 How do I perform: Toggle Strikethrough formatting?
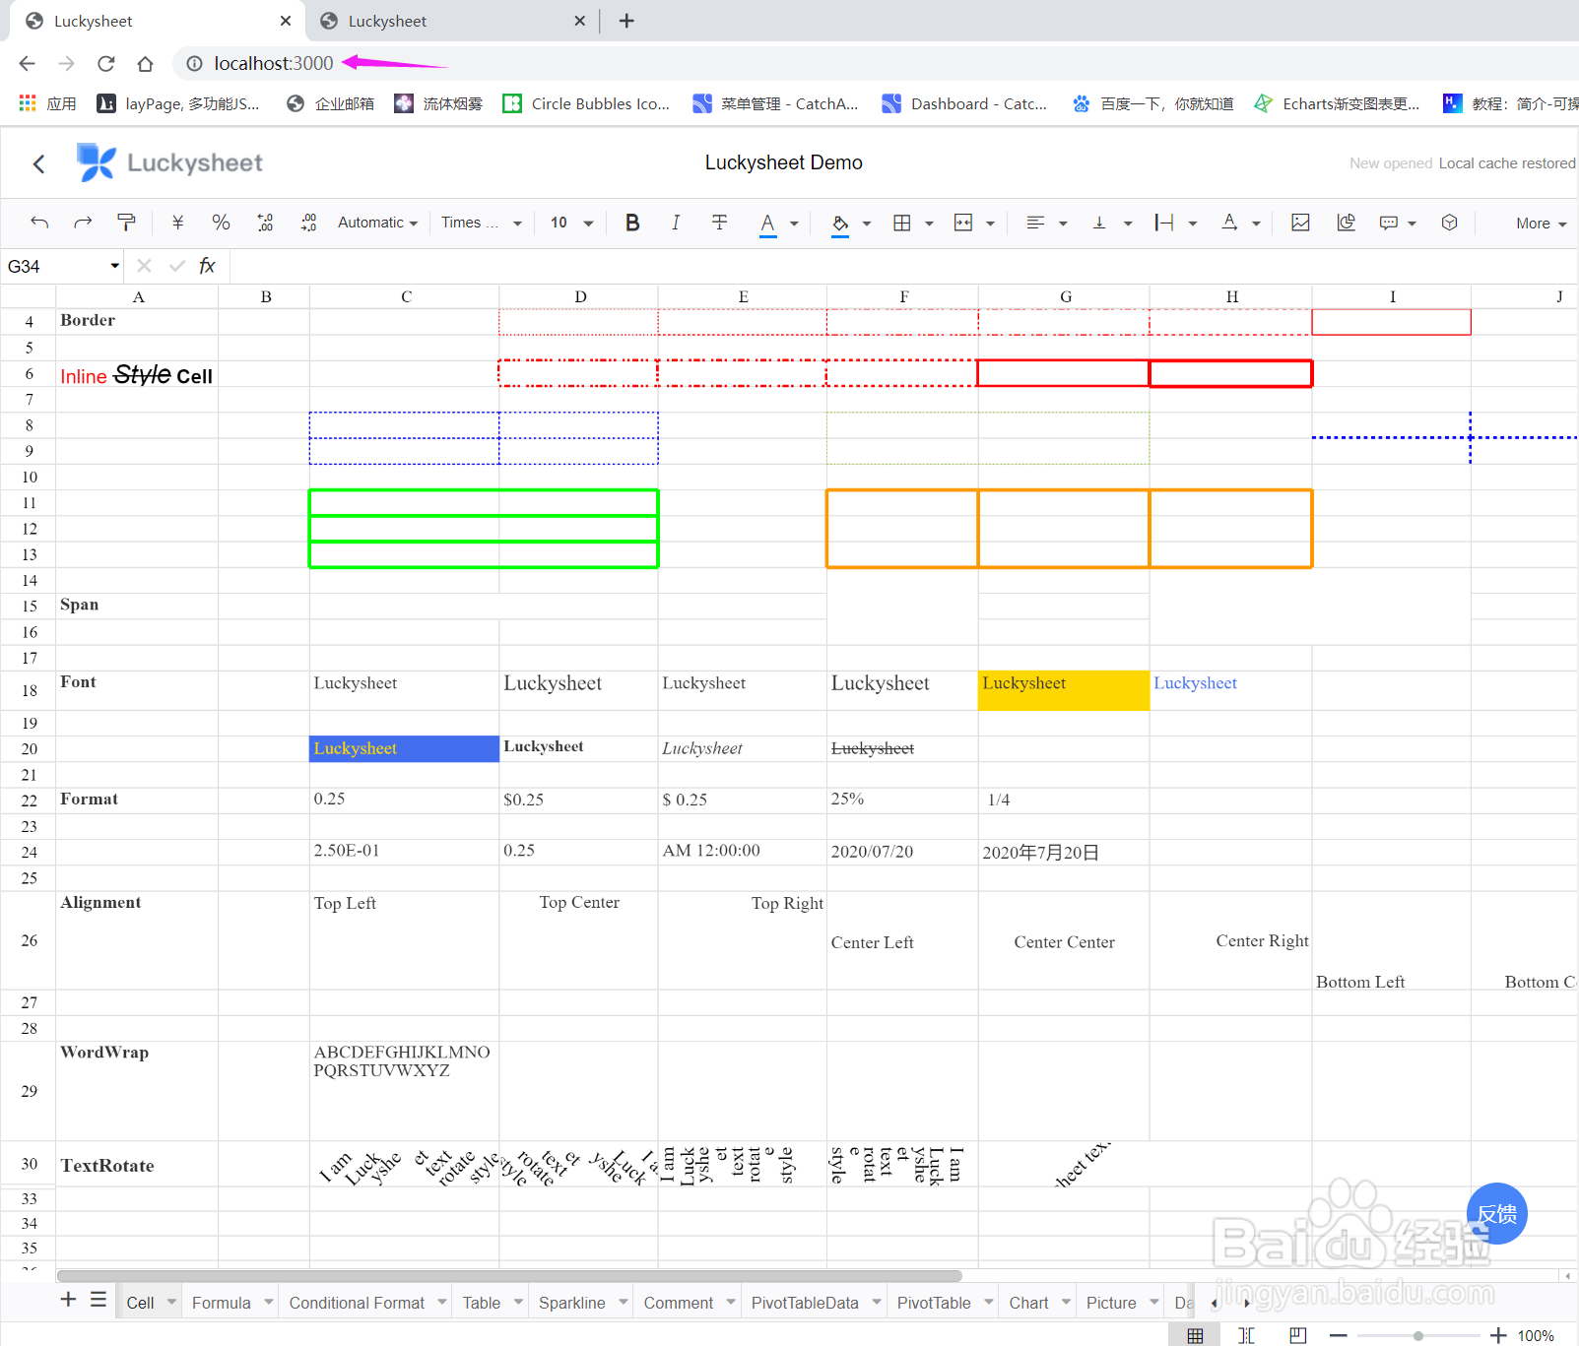tap(720, 223)
